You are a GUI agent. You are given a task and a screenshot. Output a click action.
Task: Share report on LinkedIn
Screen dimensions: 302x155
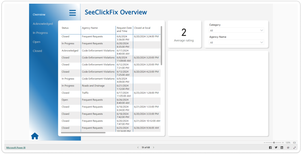point(282,147)
